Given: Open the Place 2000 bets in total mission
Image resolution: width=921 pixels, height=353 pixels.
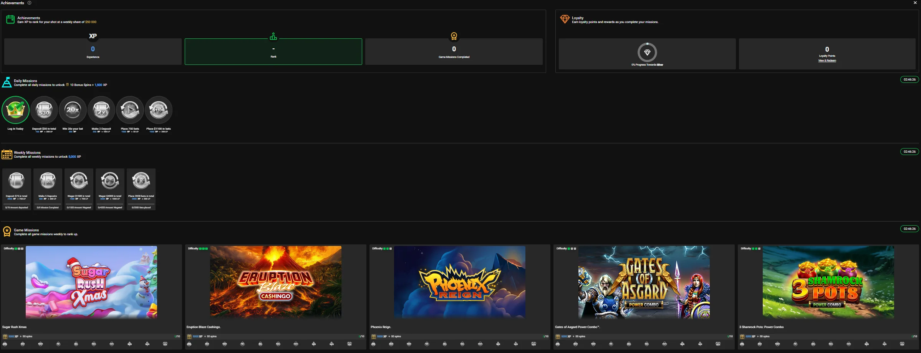Looking at the screenshot, I should (x=141, y=189).
